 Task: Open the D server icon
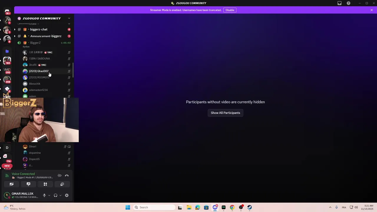point(7,148)
